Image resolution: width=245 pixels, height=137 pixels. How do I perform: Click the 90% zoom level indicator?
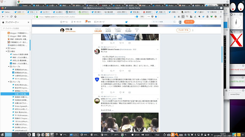click(x=142, y=17)
